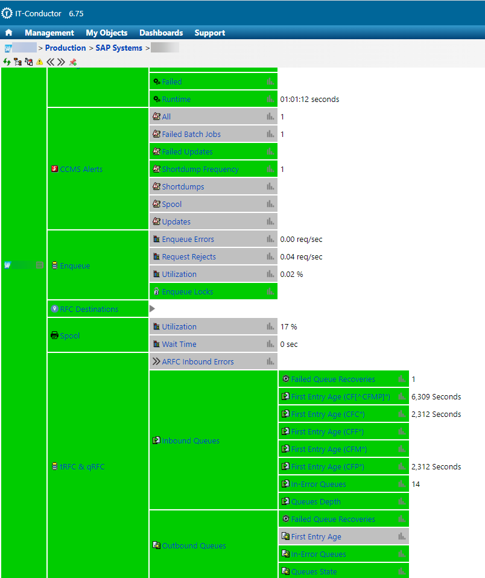
Task: Open chart icon for Enqueue Errors row
Action: point(270,240)
